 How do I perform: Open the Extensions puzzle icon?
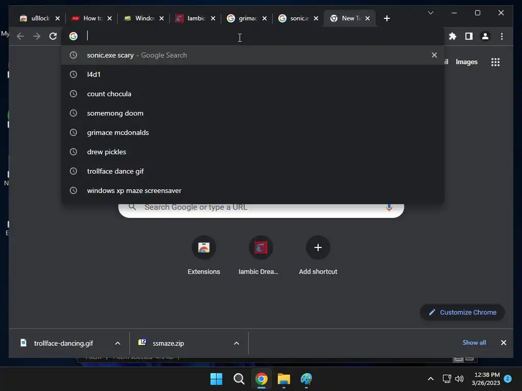click(x=453, y=36)
